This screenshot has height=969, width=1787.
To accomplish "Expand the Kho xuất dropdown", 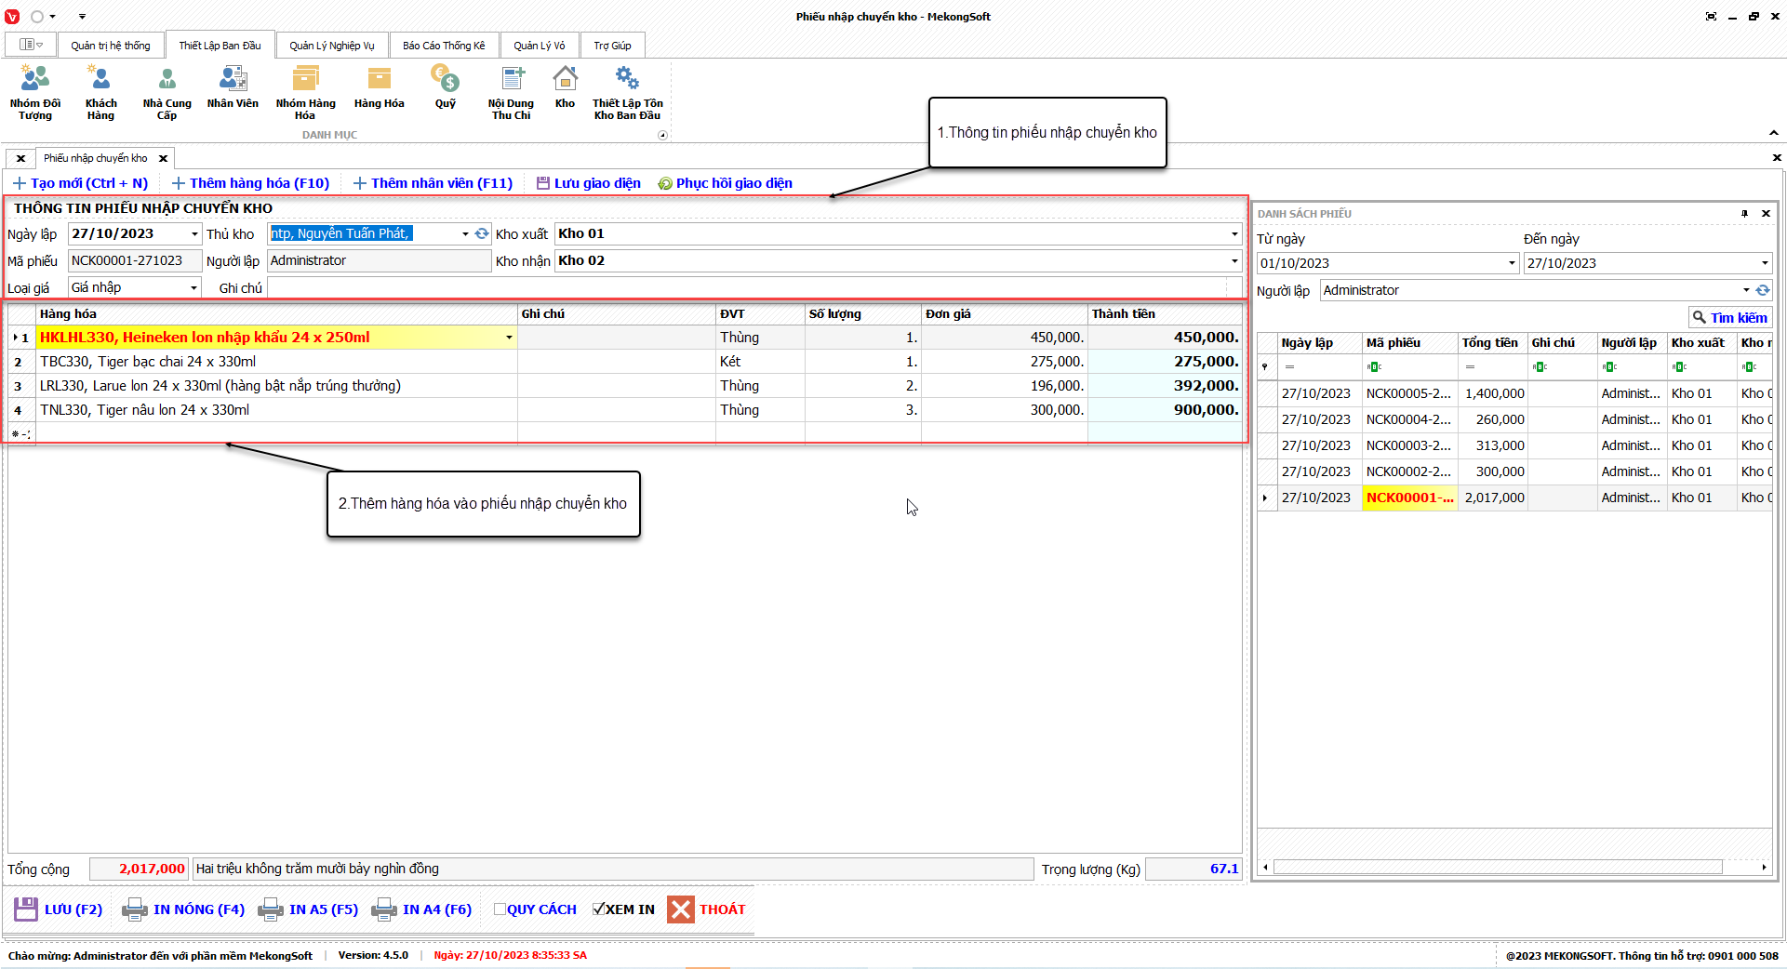I will pos(1234,234).
